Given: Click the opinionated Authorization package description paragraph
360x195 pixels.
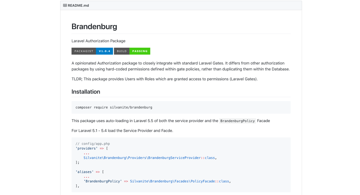Looking at the screenshot, I should tap(181, 66).
